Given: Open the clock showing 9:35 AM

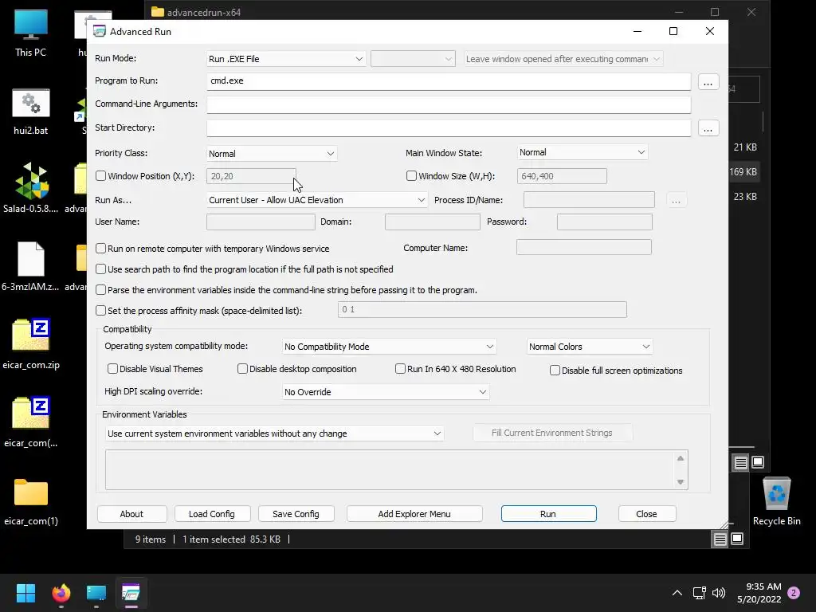Looking at the screenshot, I should click(759, 593).
